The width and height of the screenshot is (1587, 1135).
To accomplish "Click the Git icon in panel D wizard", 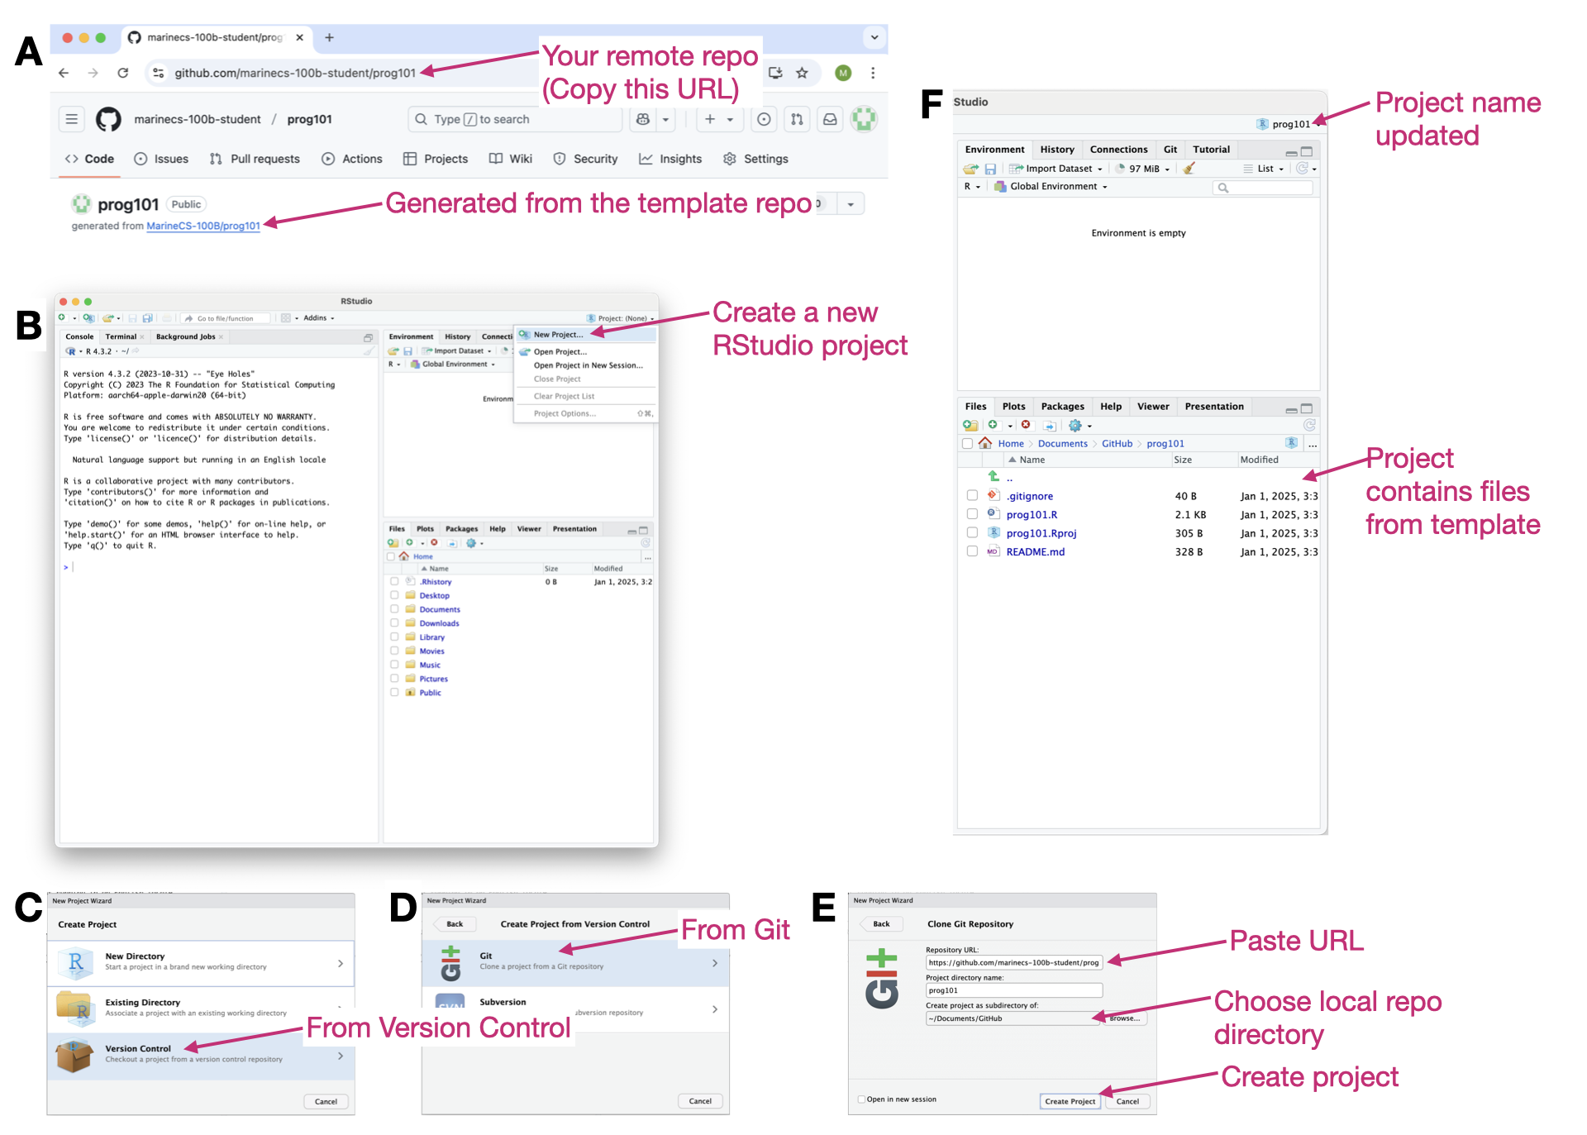I will click(x=450, y=963).
